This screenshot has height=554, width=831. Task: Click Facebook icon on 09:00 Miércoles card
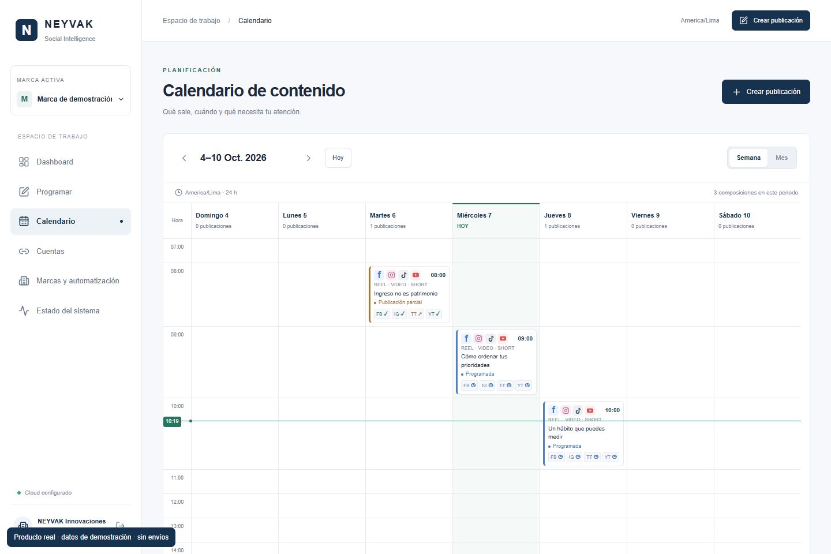pos(466,339)
